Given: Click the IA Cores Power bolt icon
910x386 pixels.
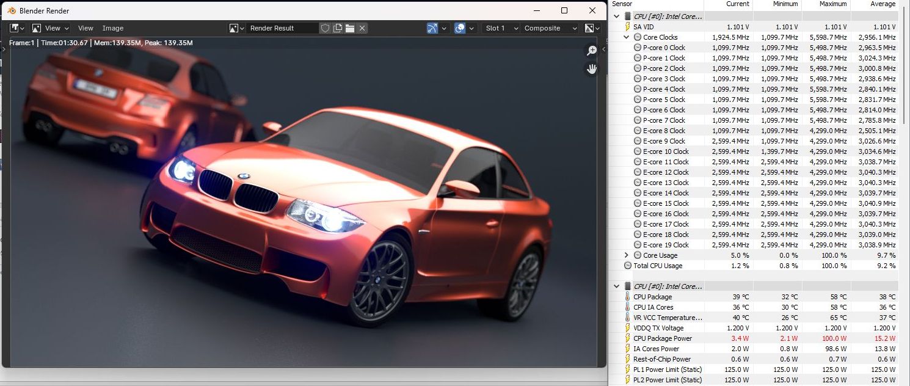Looking at the screenshot, I should 627,349.
